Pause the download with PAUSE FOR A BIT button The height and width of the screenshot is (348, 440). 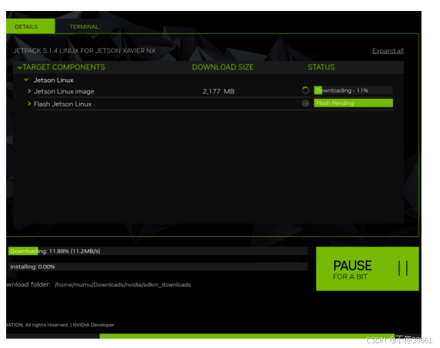[367, 268]
